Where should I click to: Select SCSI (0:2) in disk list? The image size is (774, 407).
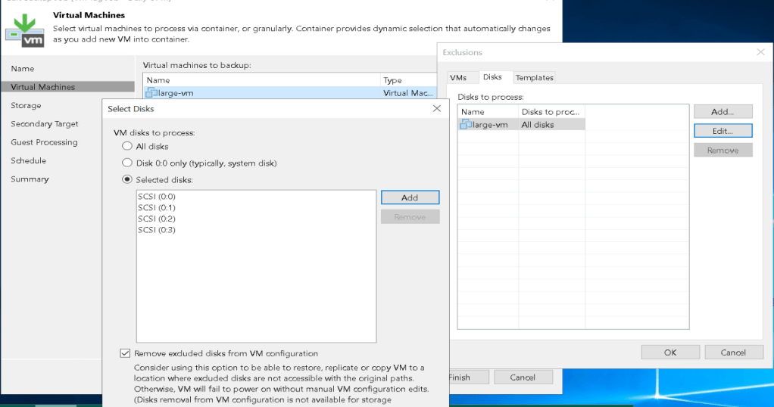point(157,219)
